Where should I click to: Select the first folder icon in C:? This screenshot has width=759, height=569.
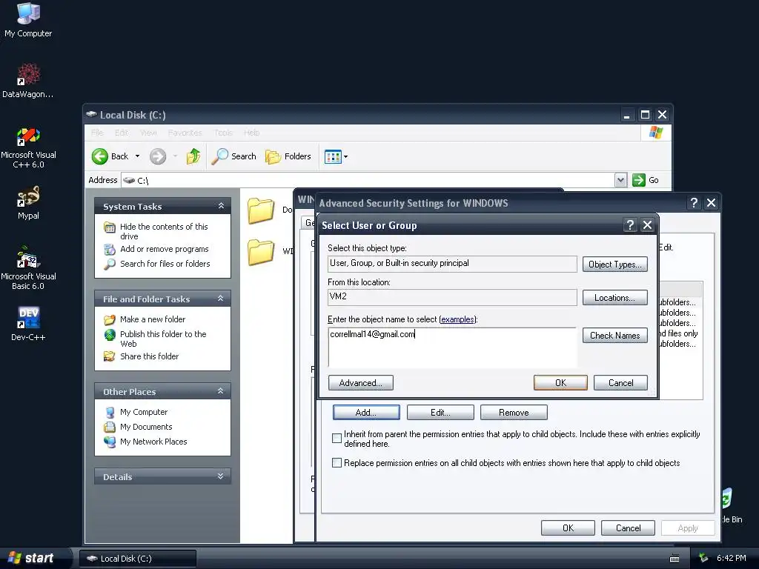[261, 210]
